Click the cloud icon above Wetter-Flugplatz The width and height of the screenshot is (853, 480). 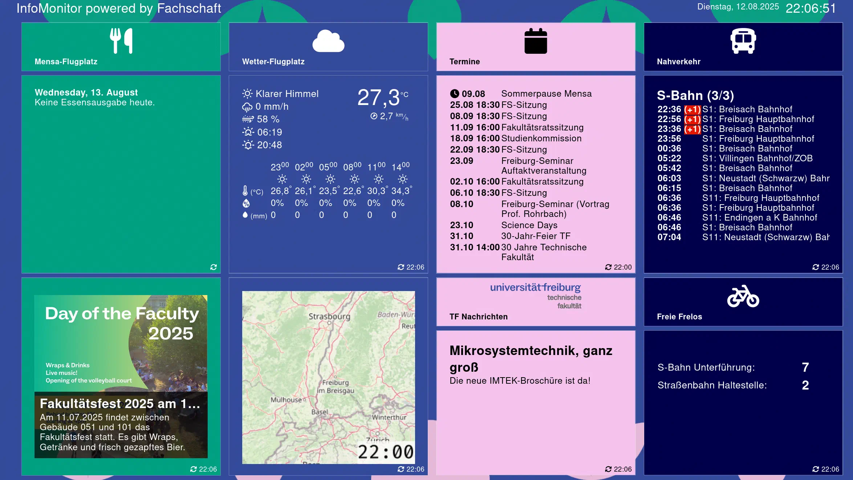pyautogui.click(x=328, y=41)
